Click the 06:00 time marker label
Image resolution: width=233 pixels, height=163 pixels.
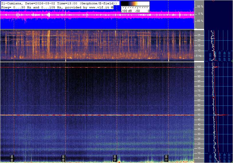click(x=12, y=158)
